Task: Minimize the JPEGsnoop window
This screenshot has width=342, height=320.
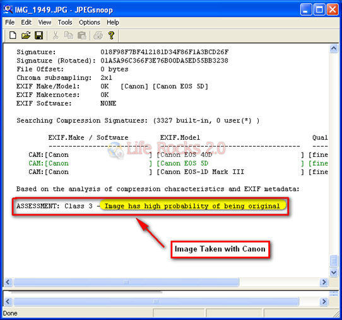Action: (x=306, y=9)
